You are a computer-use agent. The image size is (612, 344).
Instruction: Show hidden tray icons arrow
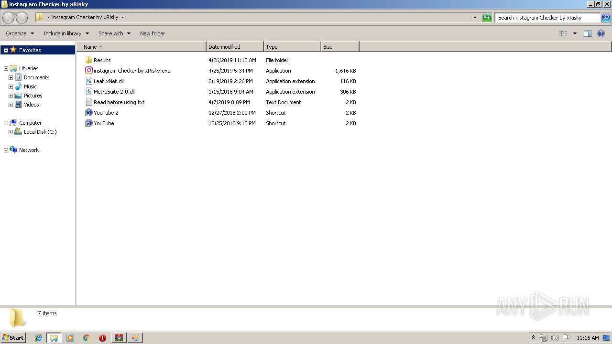coord(533,338)
